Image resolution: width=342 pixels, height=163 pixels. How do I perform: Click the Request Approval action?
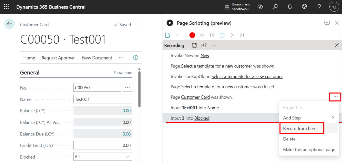[58, 58]
